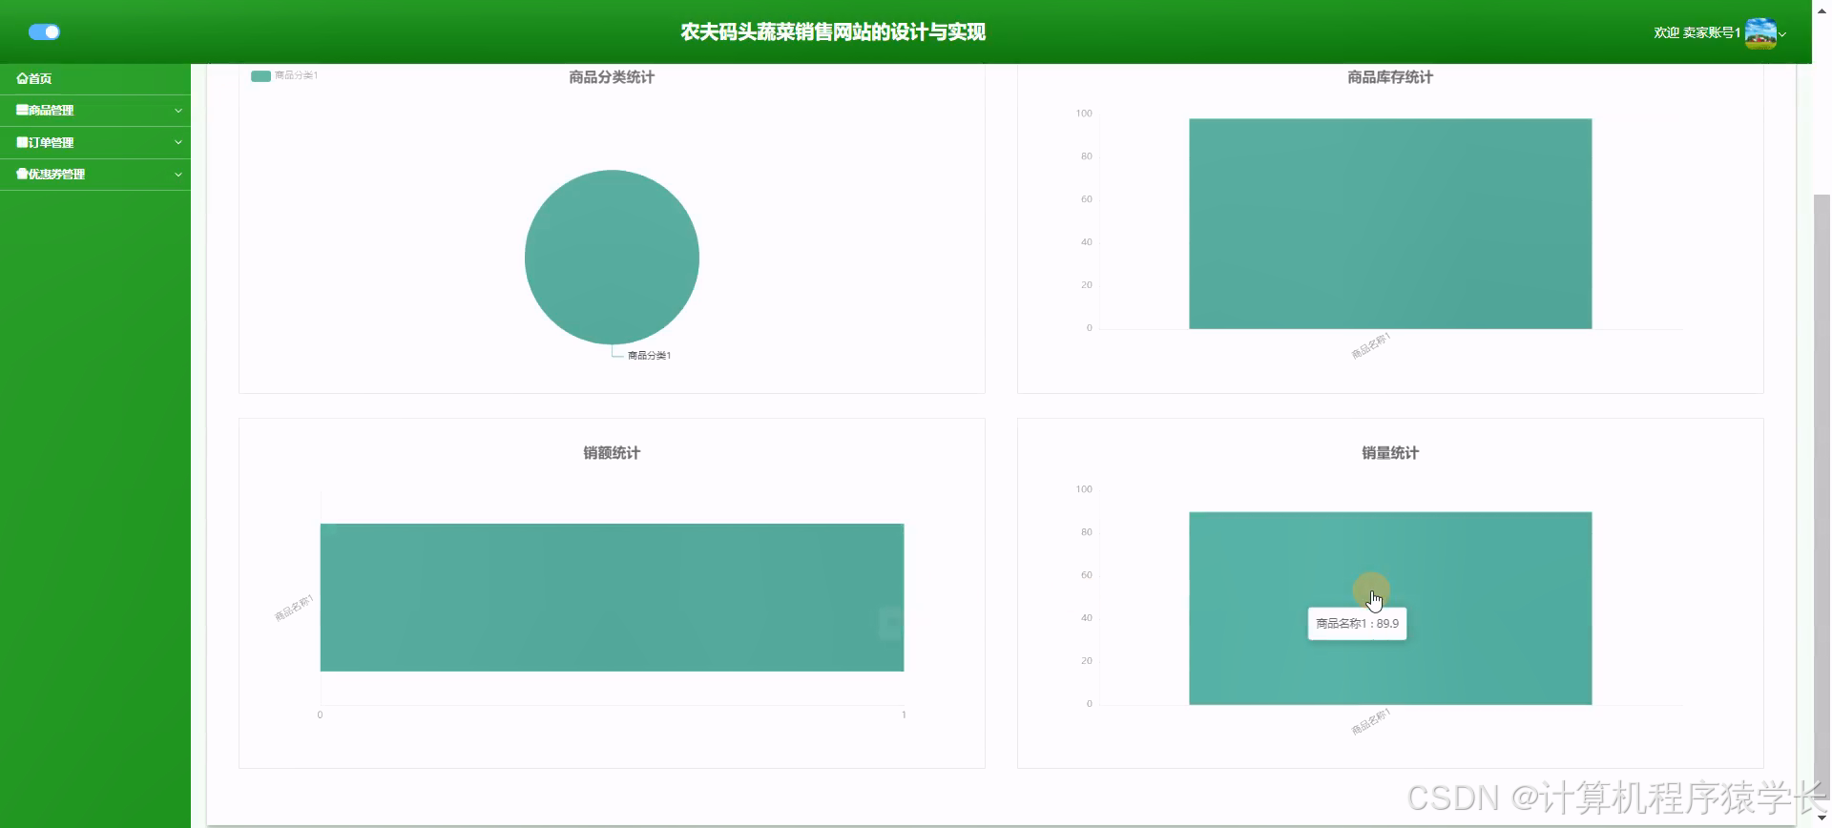Screen dimensions: 1832x828
Task: Toggle the sidebar switch in the header
Action: [44, 31]
